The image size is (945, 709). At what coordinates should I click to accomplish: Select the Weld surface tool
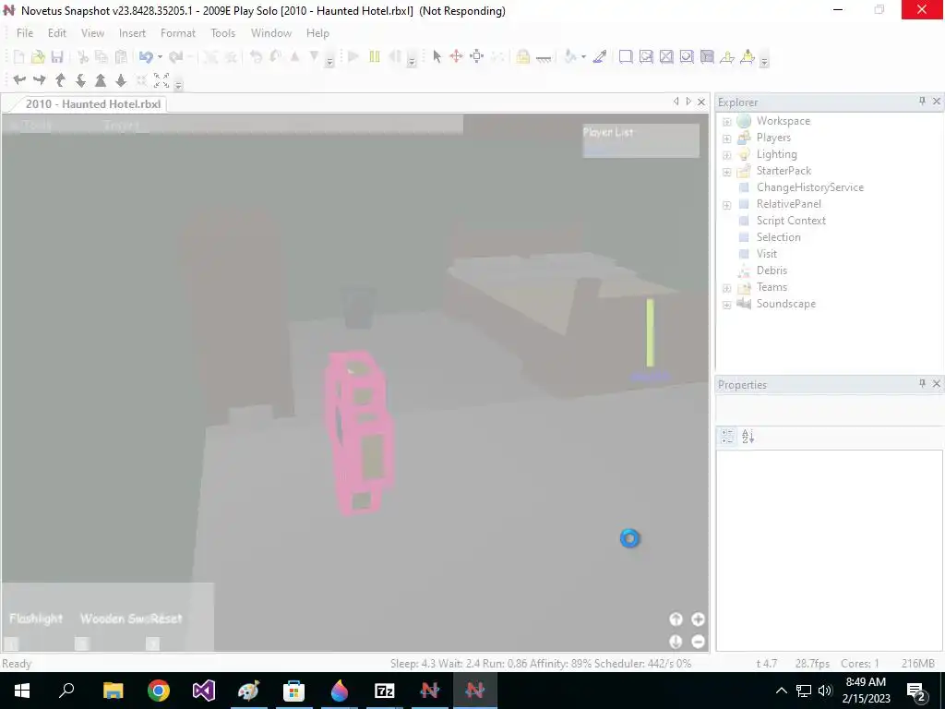click(x=666, y=56)
